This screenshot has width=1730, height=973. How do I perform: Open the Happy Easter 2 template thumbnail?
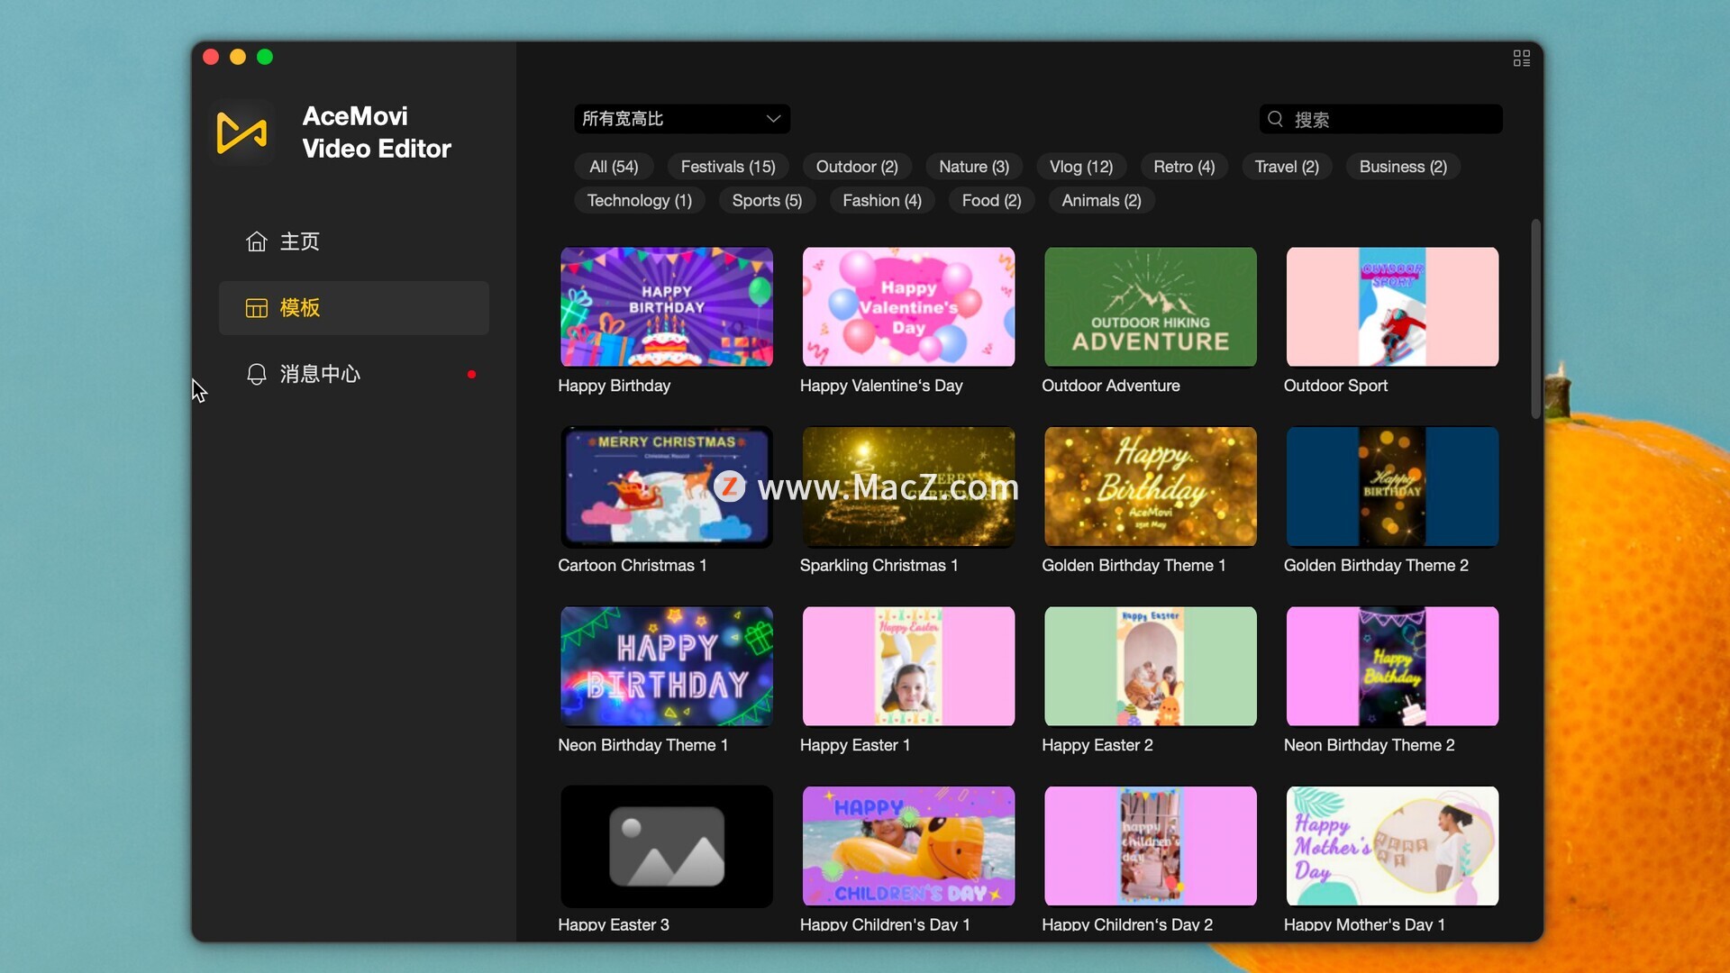[1151, 667]
